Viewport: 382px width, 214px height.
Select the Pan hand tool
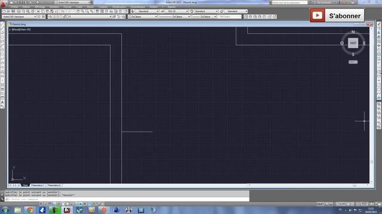coord(78,11)
